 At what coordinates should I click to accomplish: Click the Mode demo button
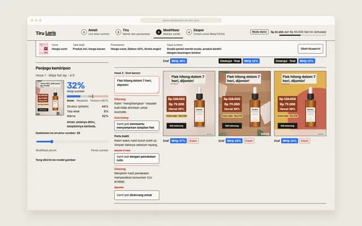point(259,32)
